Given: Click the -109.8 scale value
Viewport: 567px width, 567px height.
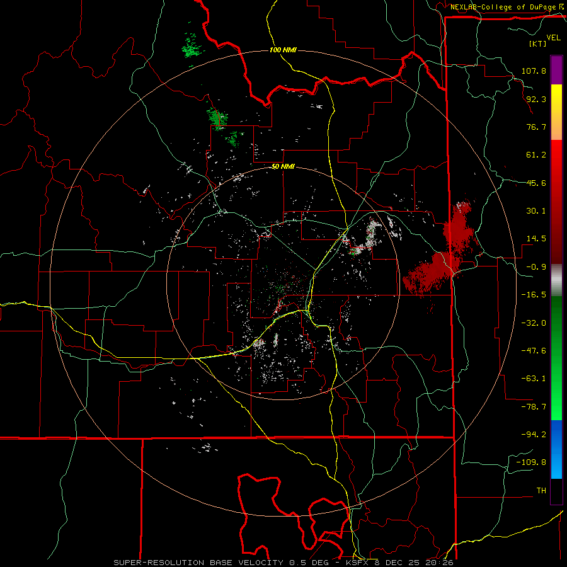Looking at the screenshot, I should coord(531,462).
